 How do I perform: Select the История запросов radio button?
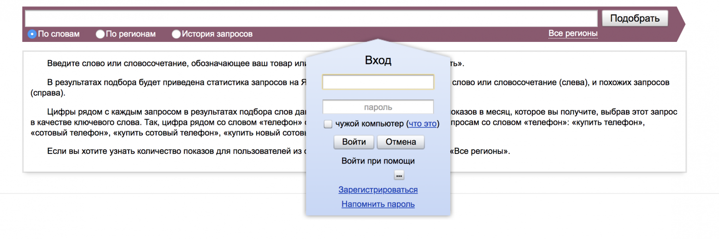tap(176, 34)
